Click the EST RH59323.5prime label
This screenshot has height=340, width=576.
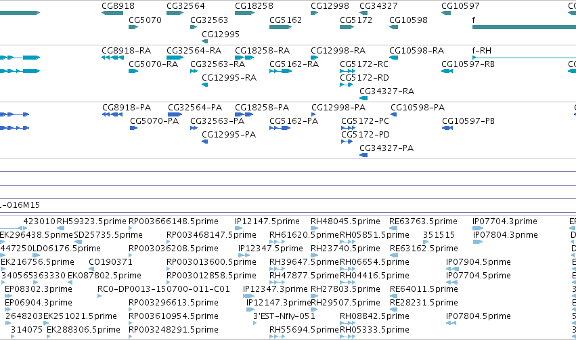[x=91, y=221]
